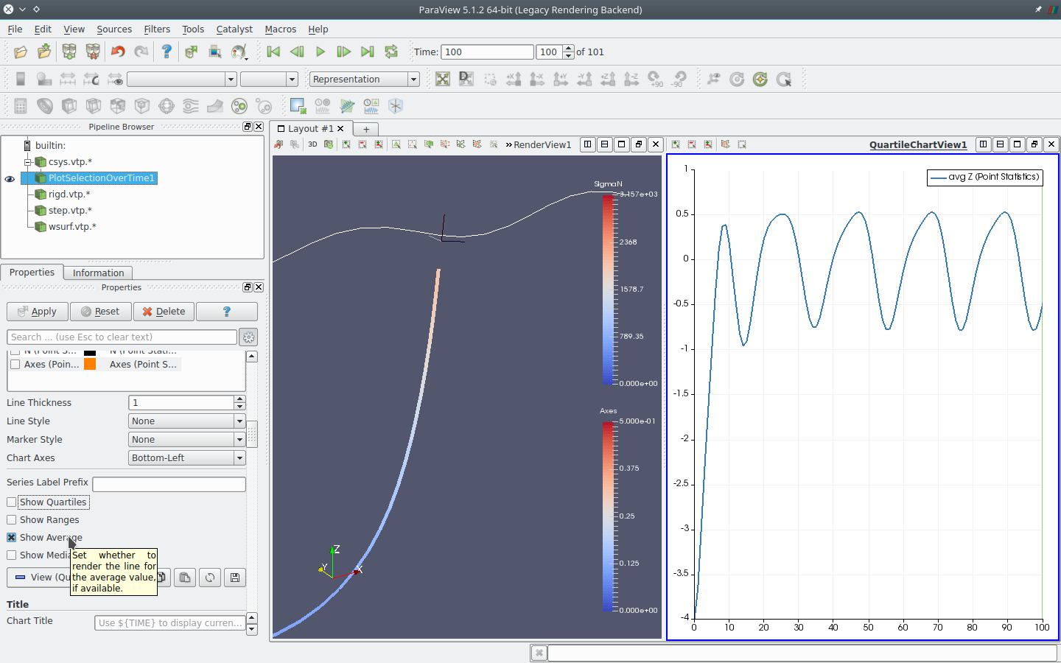Viewport: 1061px width, 663px height.
Task: Open the Sources menu
Action: [x=114, y=29]
